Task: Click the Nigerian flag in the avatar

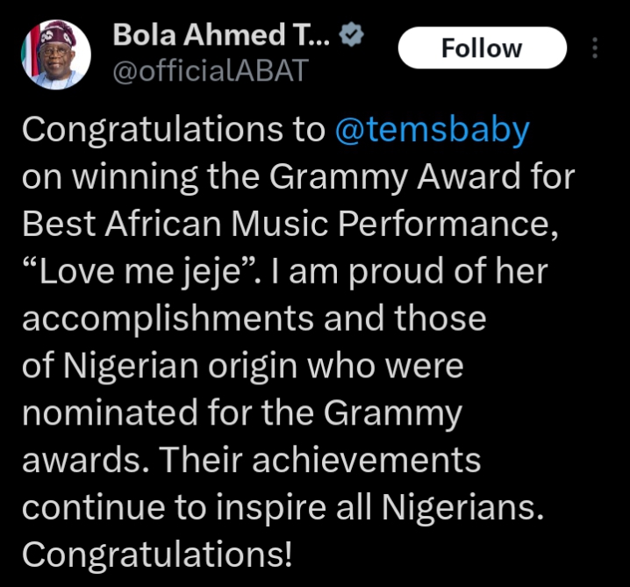Action: (33, 53)
